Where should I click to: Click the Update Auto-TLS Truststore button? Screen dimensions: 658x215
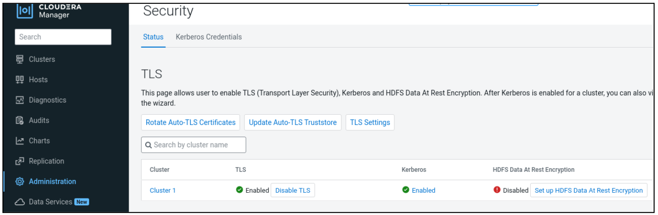292,123
